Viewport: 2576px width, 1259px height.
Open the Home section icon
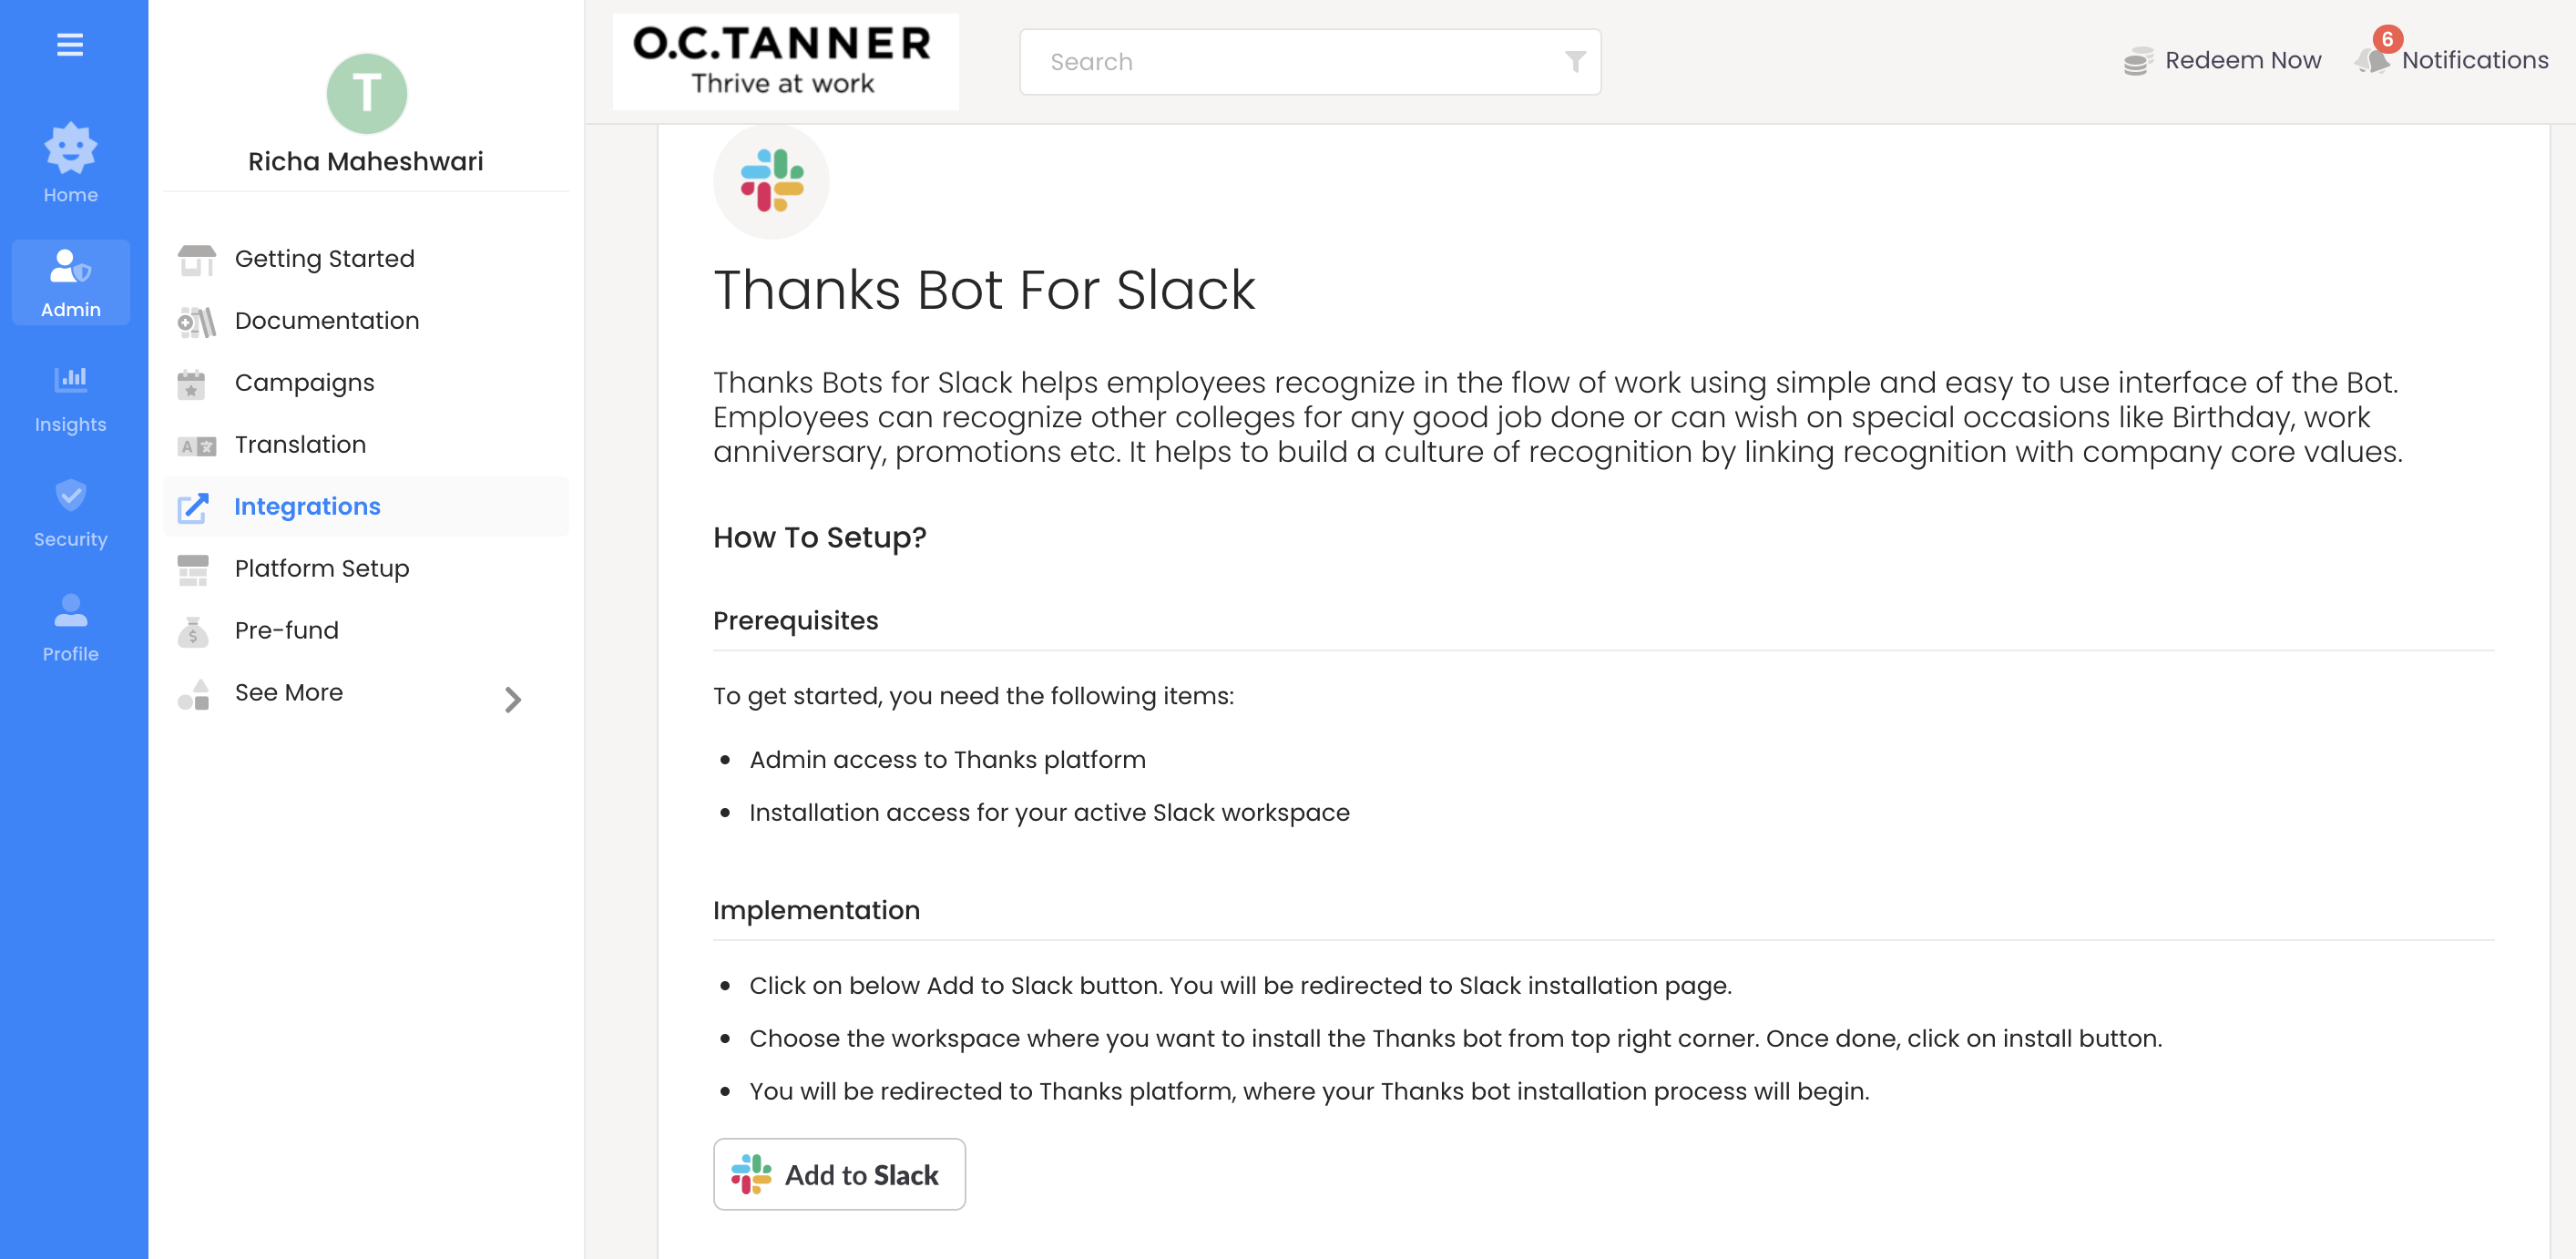click(70, 149)
